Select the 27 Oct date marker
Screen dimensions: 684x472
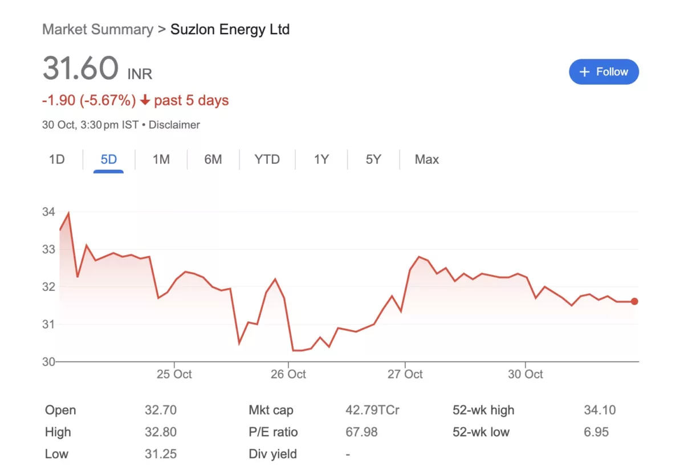405,374
